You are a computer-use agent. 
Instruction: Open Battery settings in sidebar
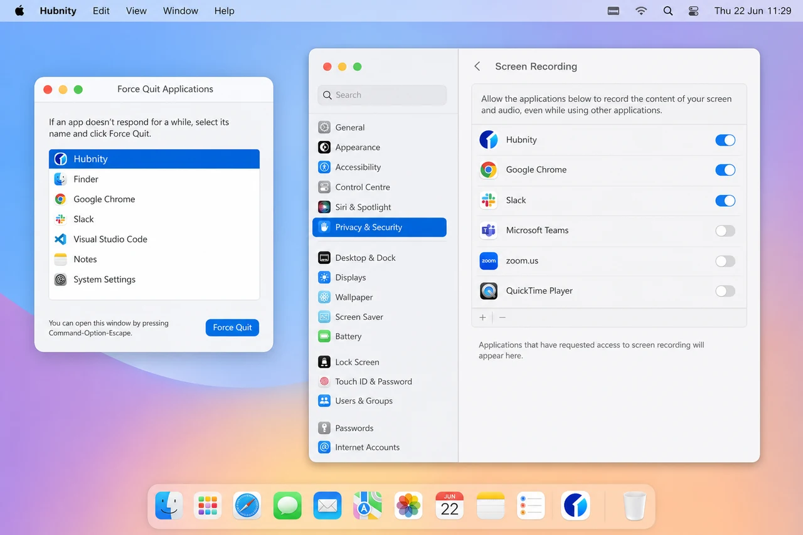(x=379, y=336)
